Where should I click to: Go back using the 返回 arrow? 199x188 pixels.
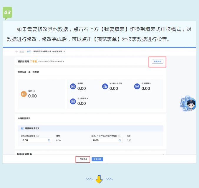(17, 51)
